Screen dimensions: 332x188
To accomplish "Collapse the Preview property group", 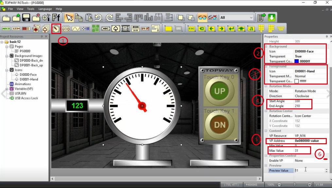I will [x=266, y=165].
